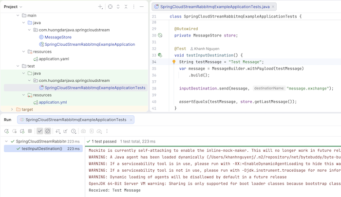Click Expand/collapse arrows icon in Project panel

tap(118, 7)
